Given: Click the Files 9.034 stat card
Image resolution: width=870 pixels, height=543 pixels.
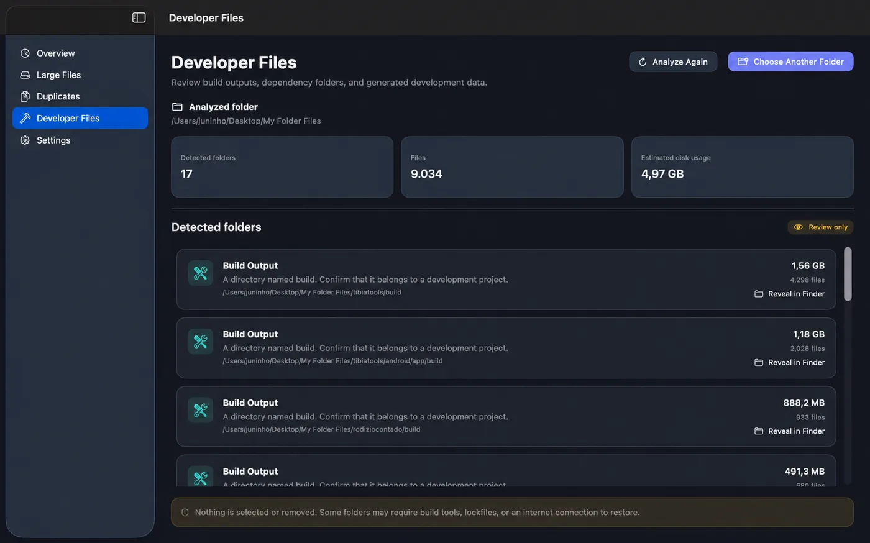Looking at the screenshot, I should [x=512, y=167].
